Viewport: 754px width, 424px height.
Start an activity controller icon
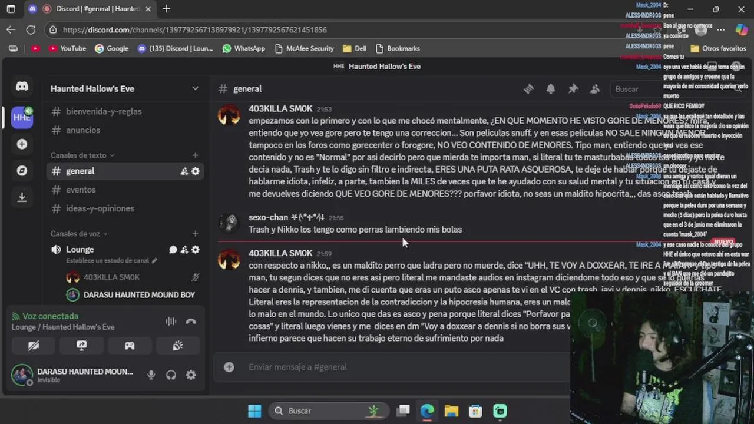130,346
